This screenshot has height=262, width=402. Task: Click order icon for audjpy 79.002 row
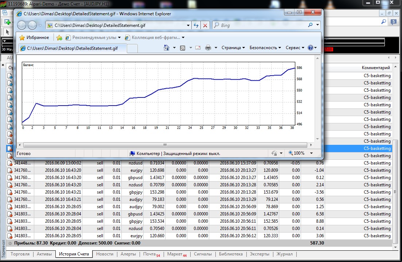coord(10,207)
